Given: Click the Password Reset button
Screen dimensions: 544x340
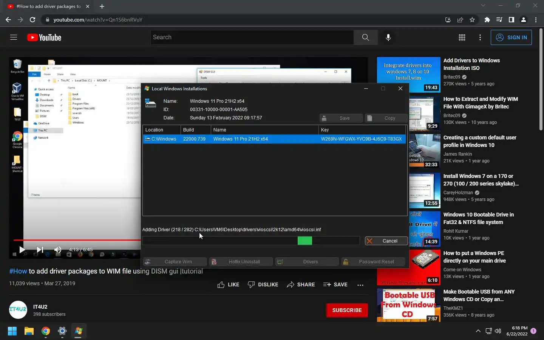Looking at the screenshot, I should pyautogui.click(x=373, y=262).
